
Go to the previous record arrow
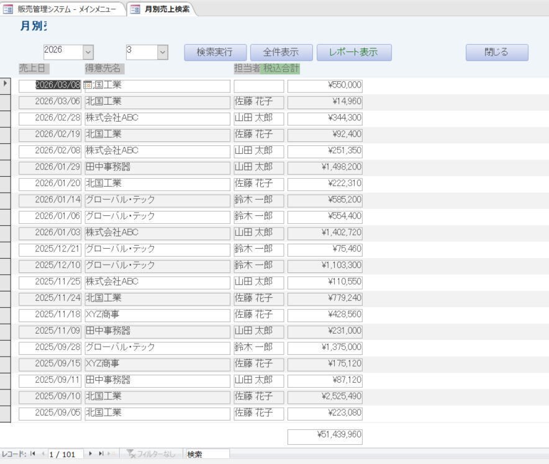coord(43,453)
